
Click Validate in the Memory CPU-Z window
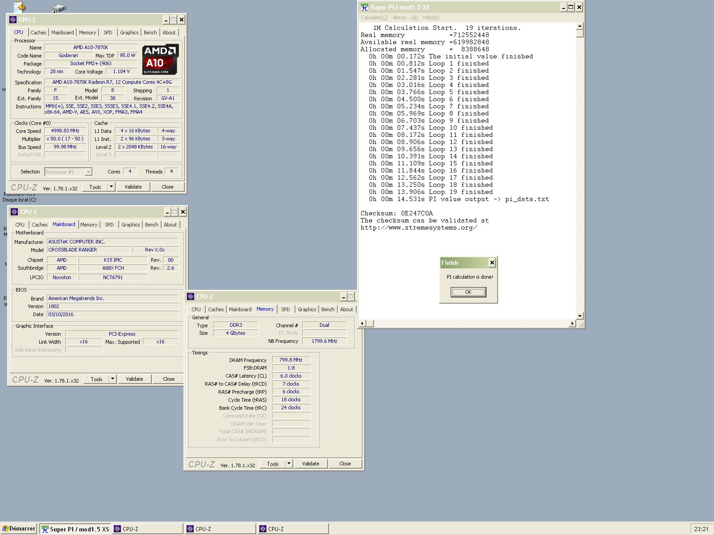[311, 464]
